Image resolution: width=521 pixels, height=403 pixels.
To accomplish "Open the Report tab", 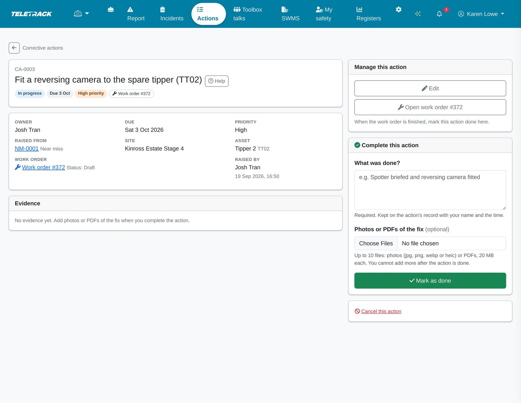I will tap(136, 14).
